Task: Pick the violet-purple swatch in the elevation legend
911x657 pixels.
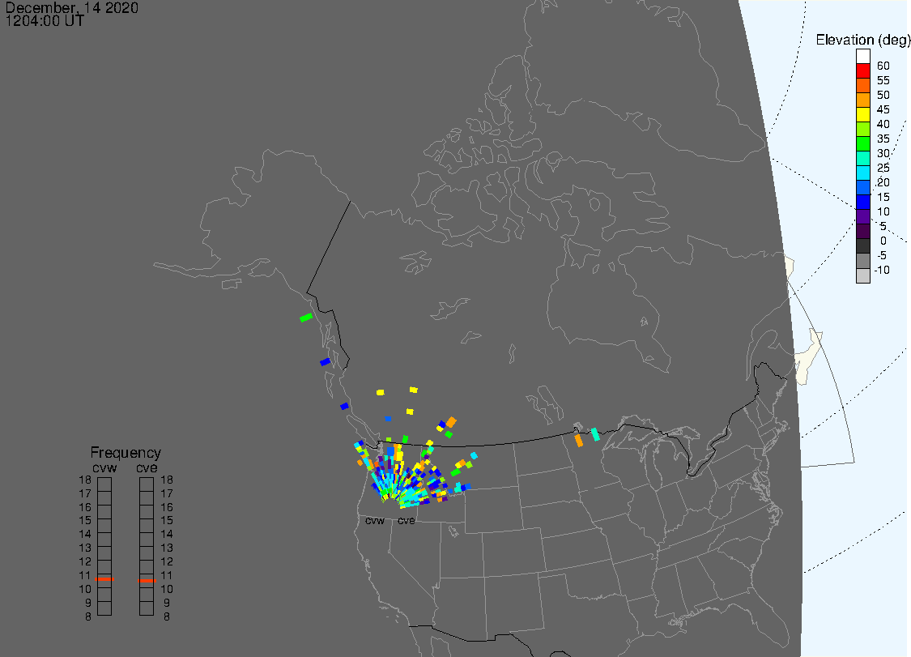Action: [862, 217]
